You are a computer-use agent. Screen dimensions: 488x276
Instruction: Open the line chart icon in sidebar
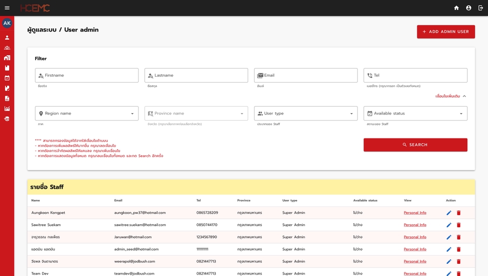(7, 109)
